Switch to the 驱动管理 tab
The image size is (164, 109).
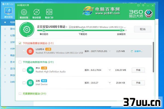point(37,14)
